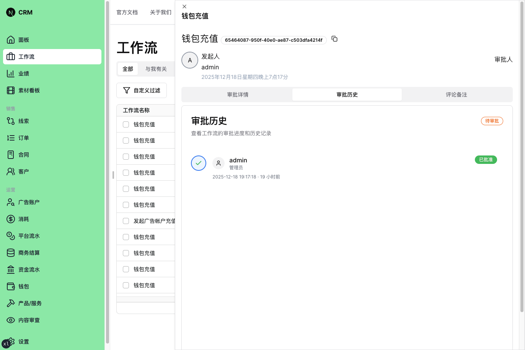Select the 消耗 icon under 运营
This screenshot has width=525, height=350.
pos(23,219)
